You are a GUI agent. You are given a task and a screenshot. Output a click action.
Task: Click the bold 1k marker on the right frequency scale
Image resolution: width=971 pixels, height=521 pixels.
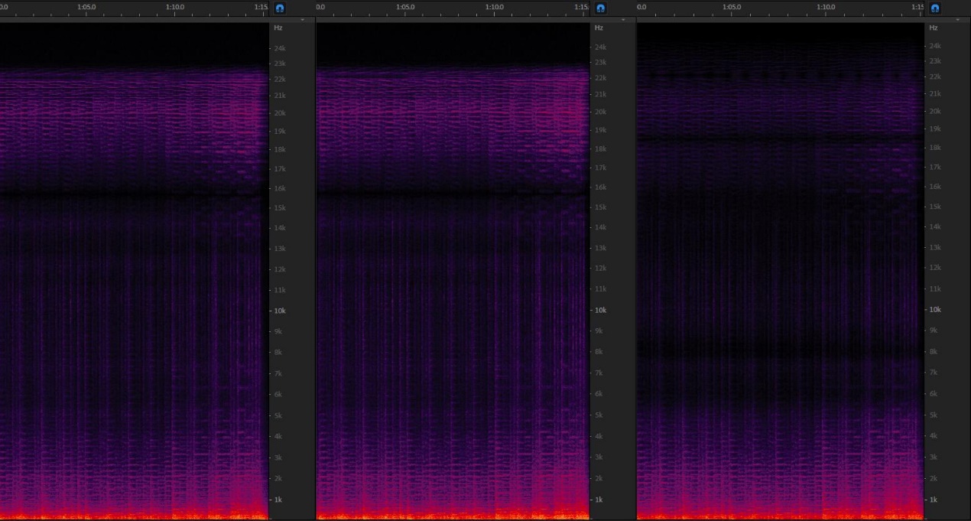pyautogui.click(x=933, y=499)
